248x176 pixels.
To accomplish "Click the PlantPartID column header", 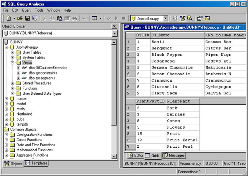I will coord(151,102).
